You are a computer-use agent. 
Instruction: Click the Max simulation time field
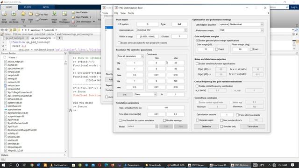coord(166,108)
